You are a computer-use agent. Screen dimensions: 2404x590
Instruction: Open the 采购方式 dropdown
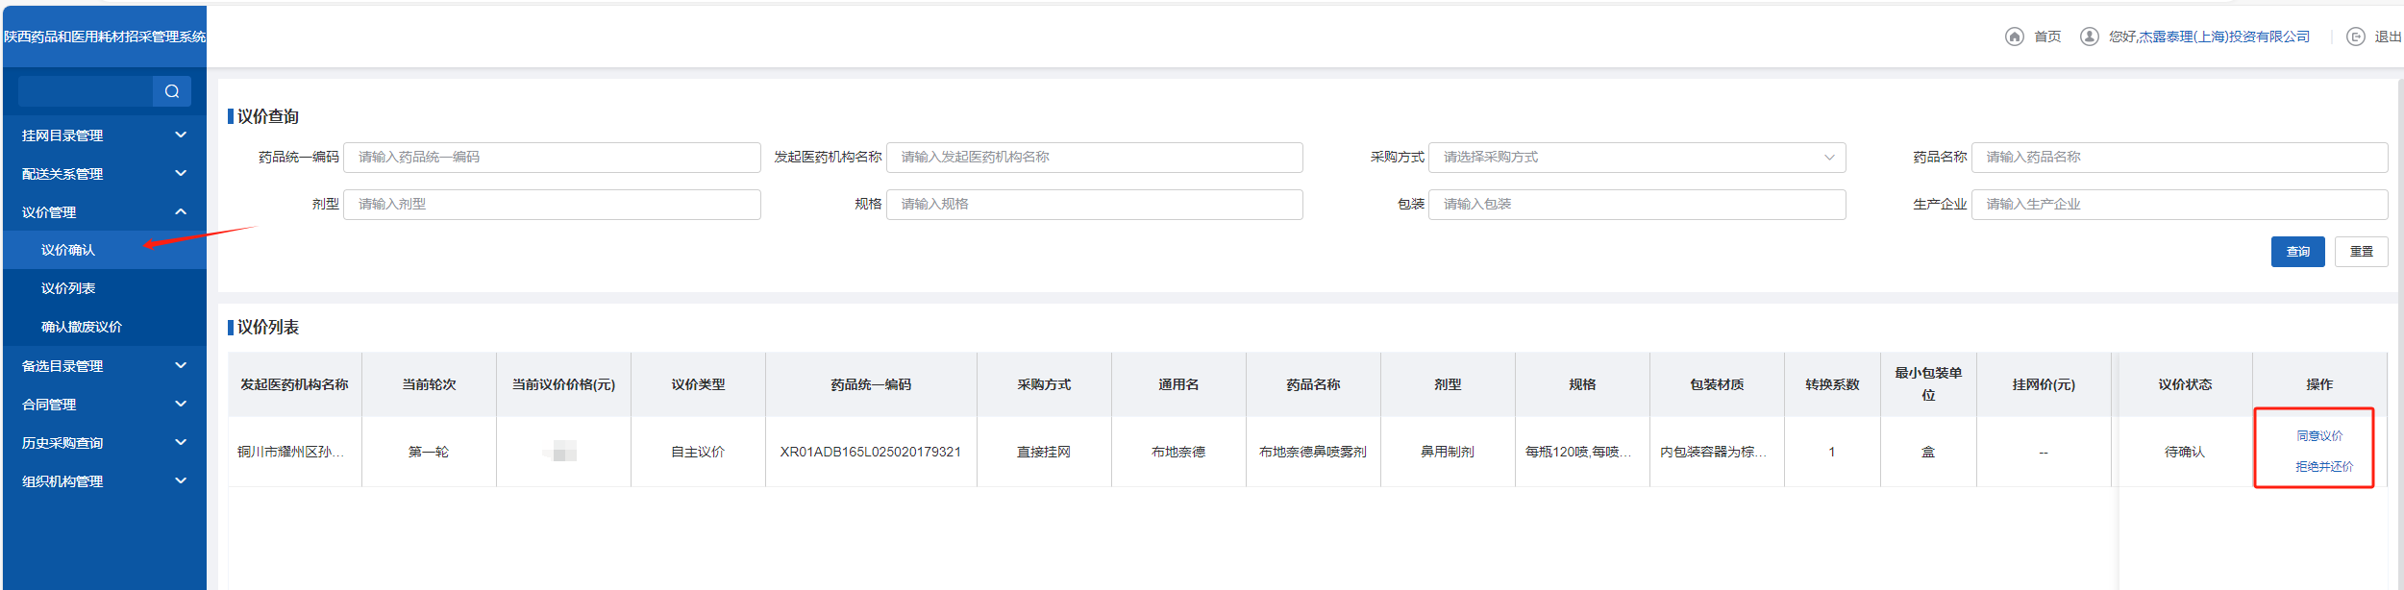tap(1636, 158)
